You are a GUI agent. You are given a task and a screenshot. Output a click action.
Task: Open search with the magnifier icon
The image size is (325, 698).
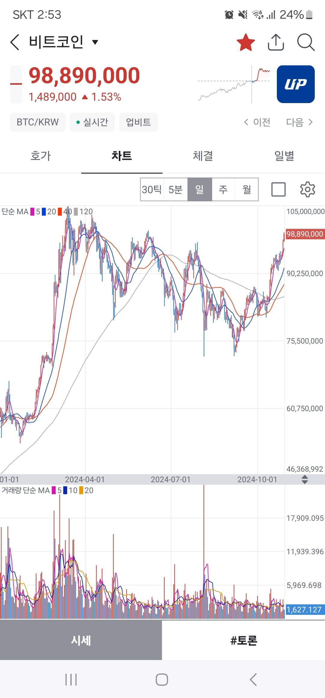tap(306, 42)
